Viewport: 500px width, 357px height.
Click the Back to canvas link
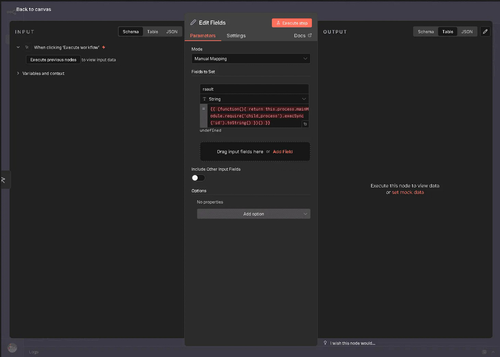[x=34, y=9]
